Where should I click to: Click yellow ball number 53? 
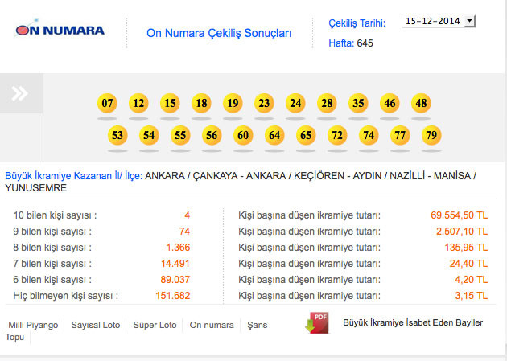point(117,135)
